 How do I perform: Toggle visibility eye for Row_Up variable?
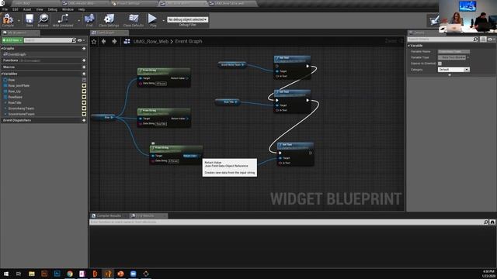(84, 91)
